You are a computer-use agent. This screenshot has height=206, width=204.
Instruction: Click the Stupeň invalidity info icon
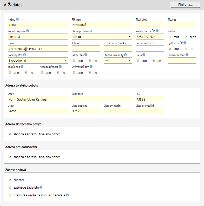pyautogui.click(x=126, y=55)
